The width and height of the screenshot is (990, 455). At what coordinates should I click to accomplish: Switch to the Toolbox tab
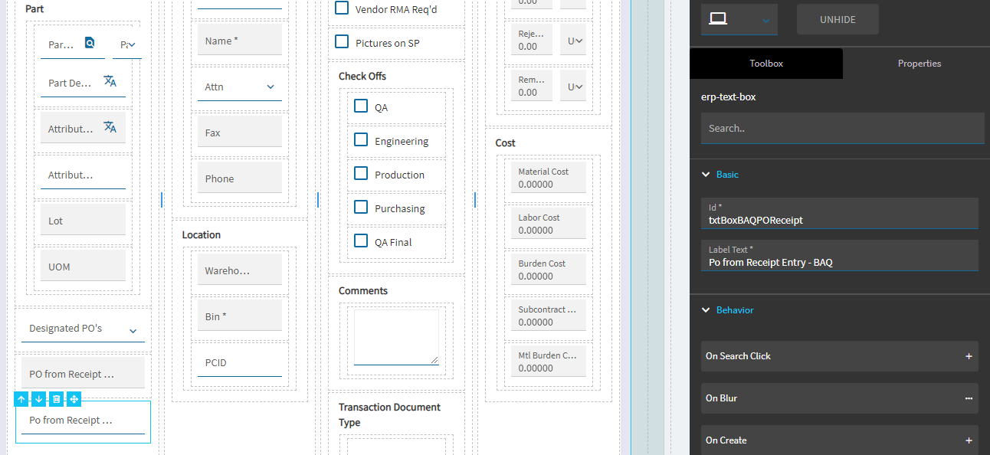pyautogui.click(x=766, y=64)
